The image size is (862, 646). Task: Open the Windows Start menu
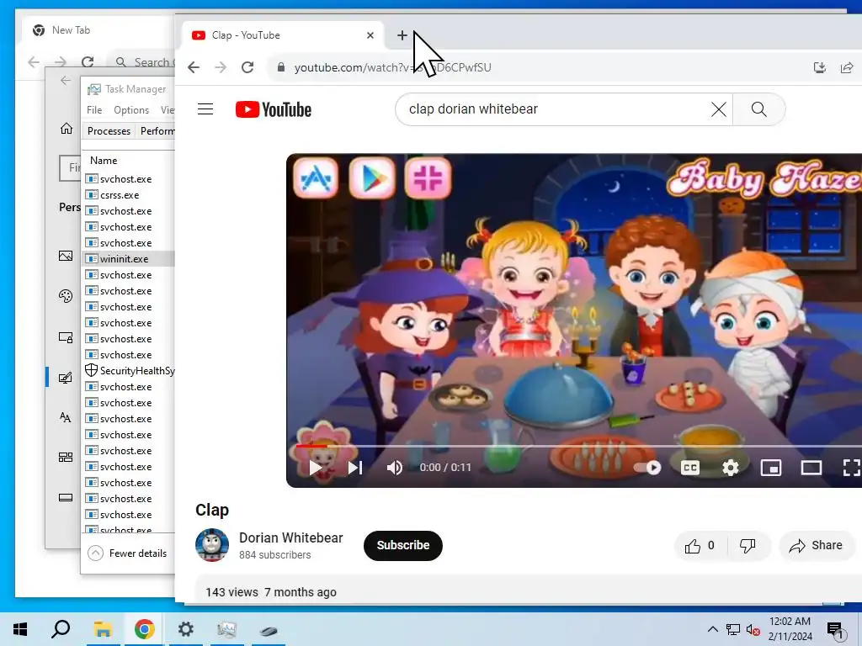click(x=20, y=629)
